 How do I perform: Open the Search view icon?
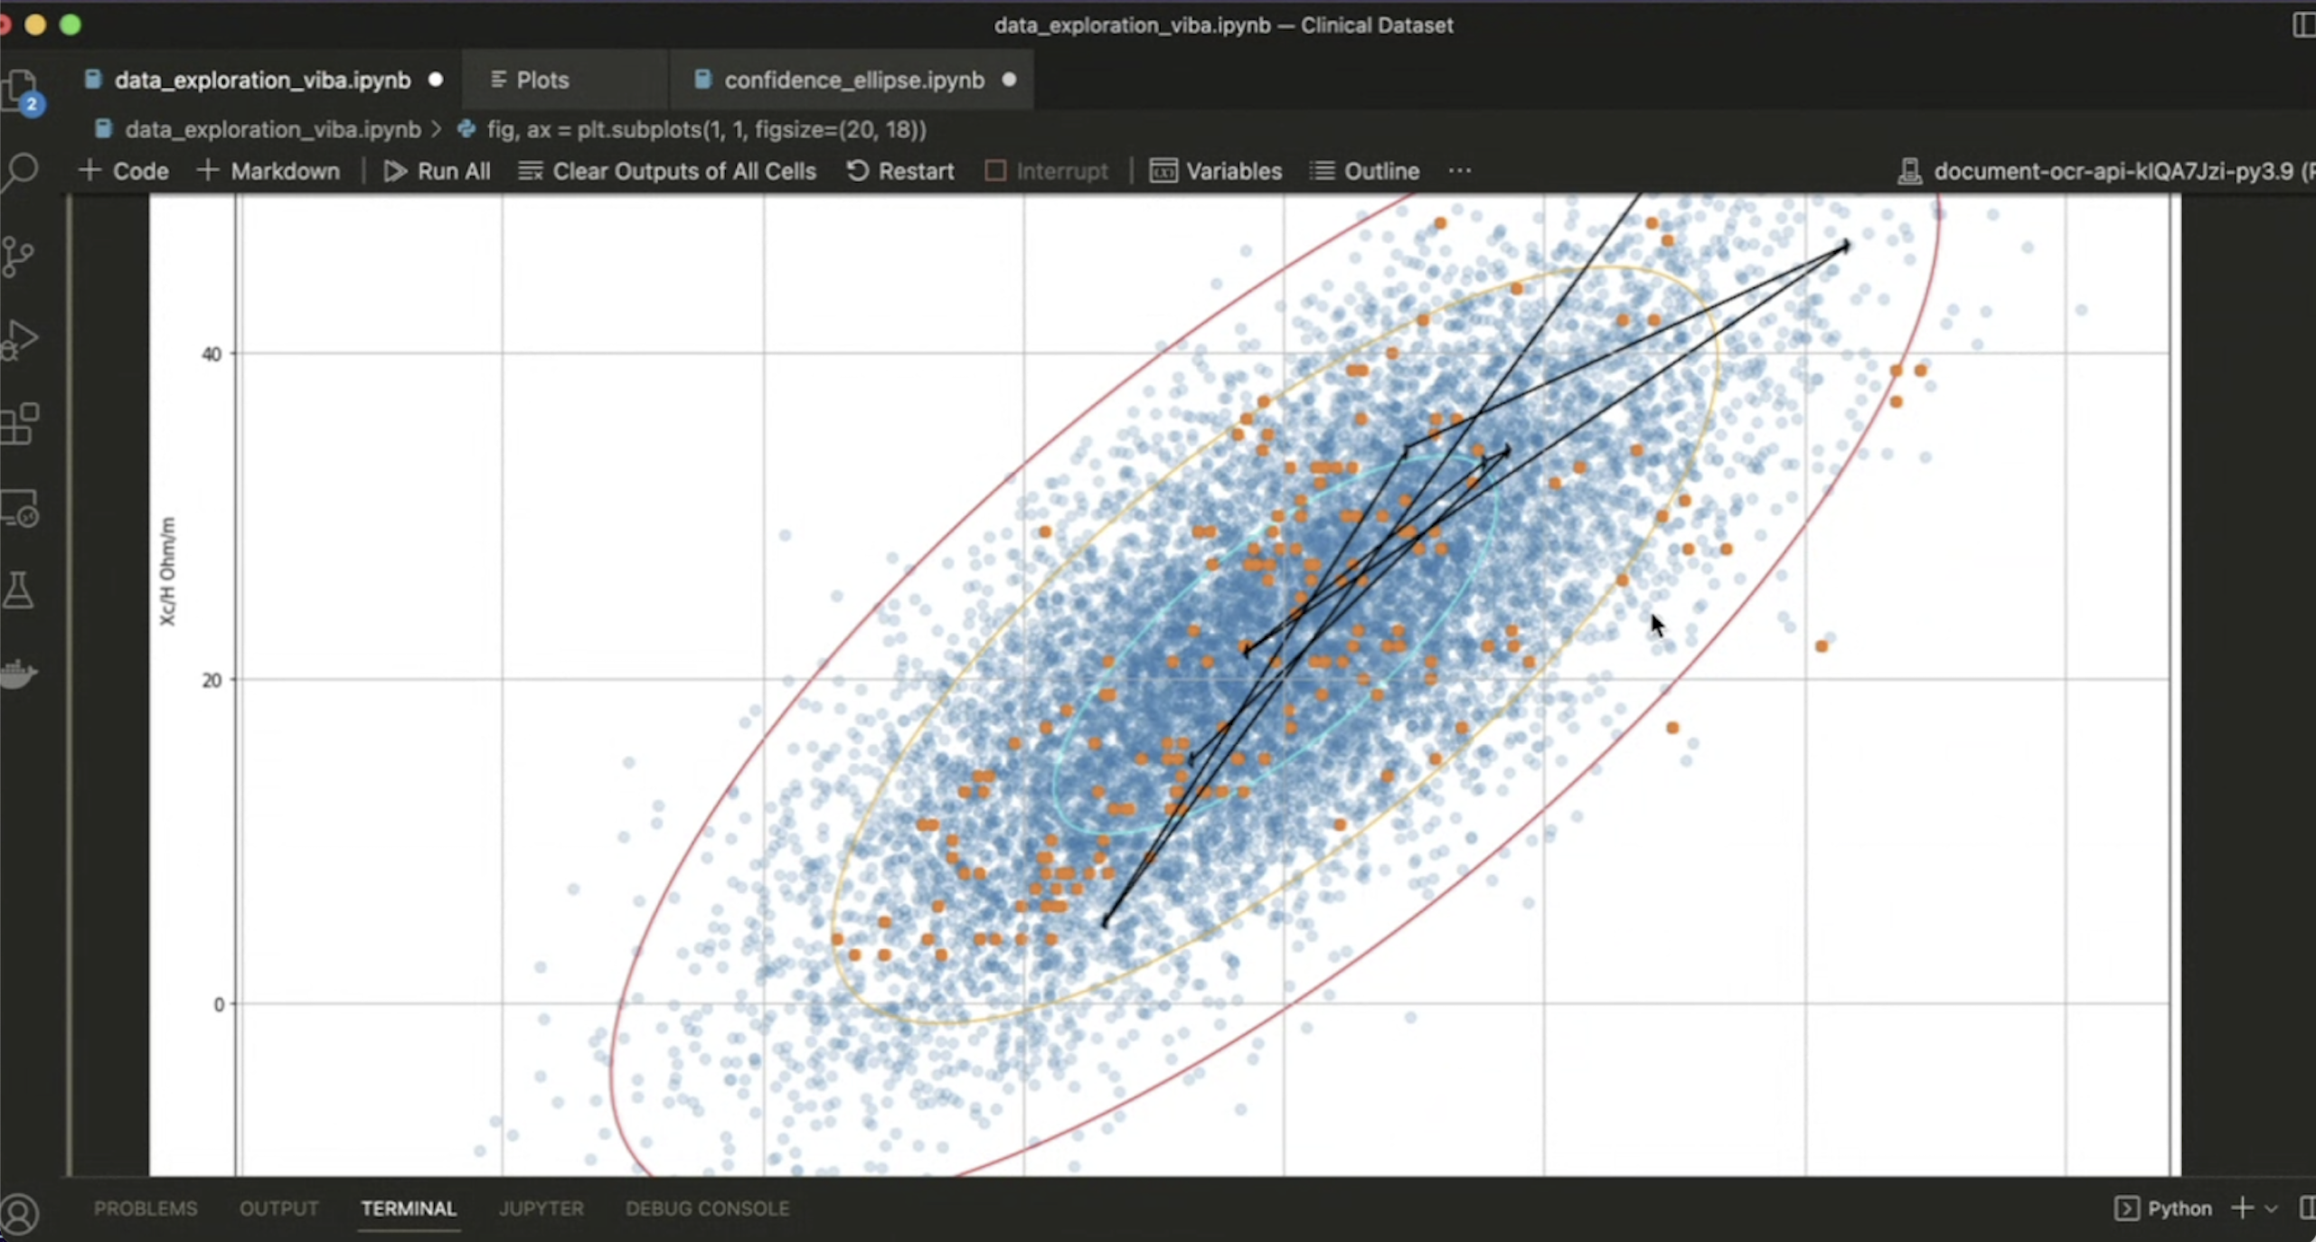(x=20, y=172)
